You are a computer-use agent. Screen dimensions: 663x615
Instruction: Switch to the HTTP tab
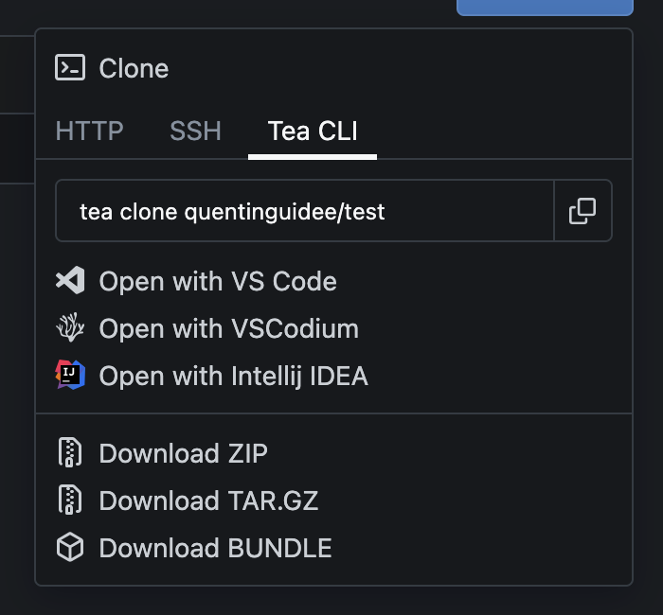click(89, 131)
